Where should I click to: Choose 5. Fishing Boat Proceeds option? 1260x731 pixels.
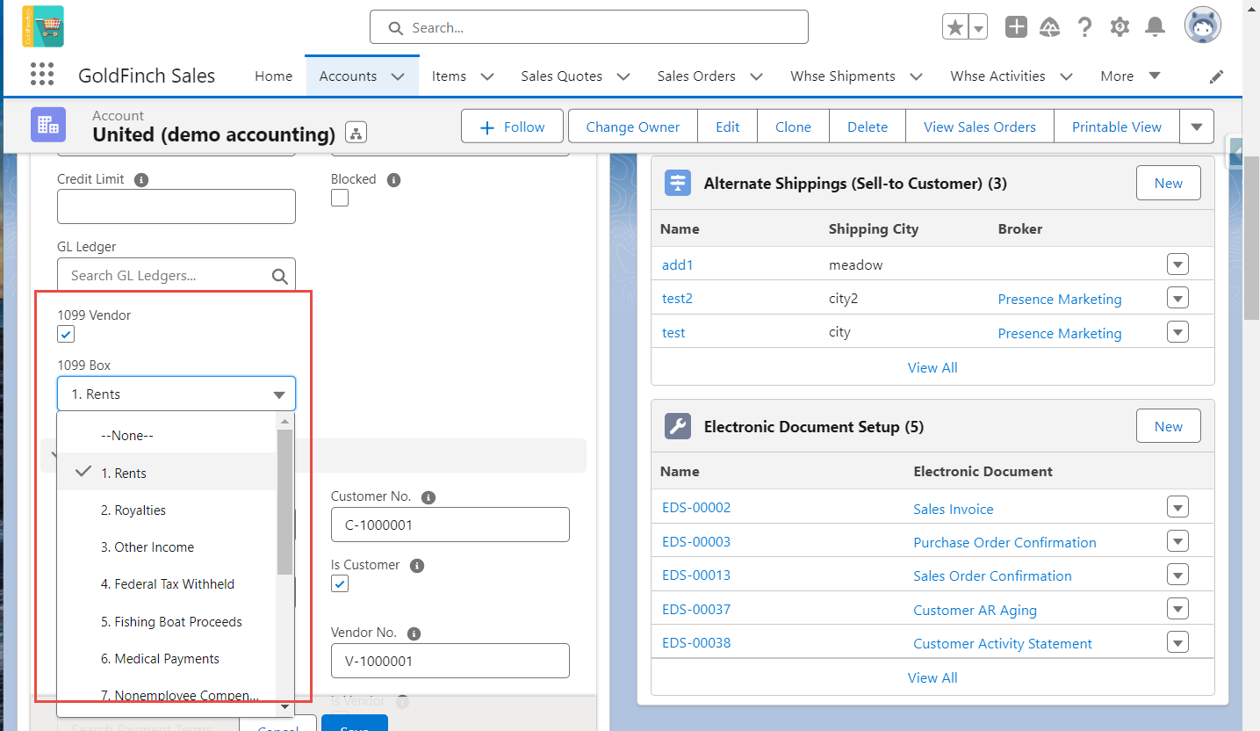pyautogui.click(x=167, y=622)
